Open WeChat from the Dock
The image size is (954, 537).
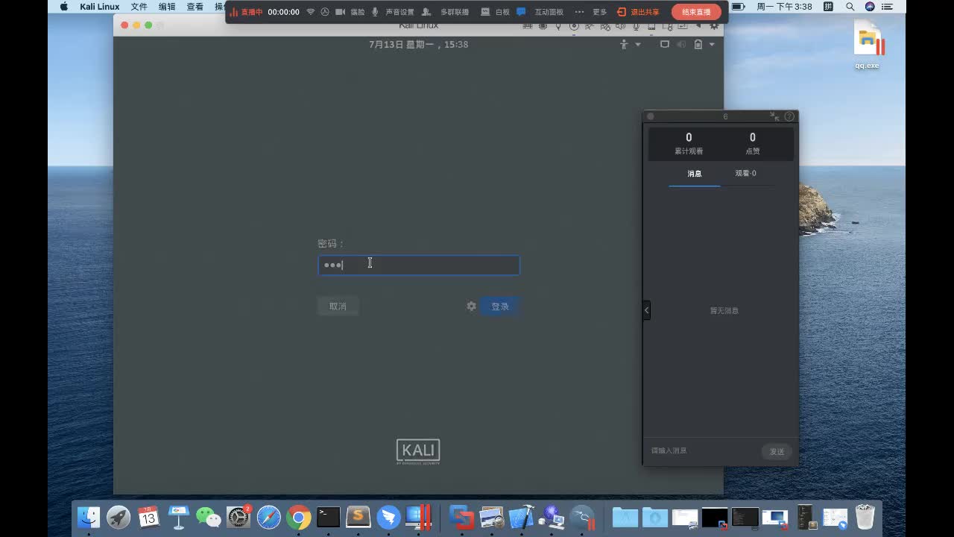[209, 517]
